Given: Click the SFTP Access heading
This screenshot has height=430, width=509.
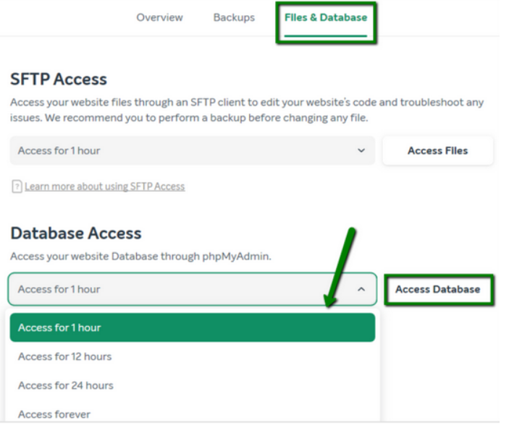Looking at the screenshot, I should [x=59, y=79].
